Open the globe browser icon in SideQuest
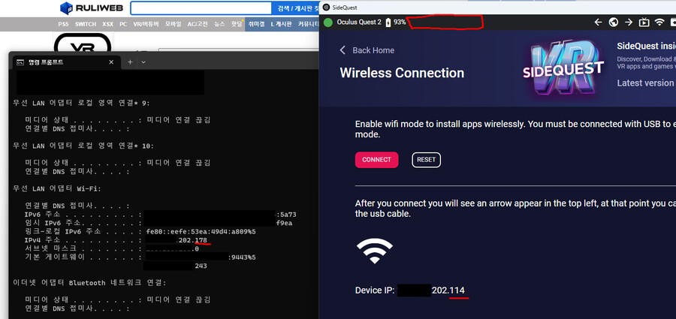Image resolution: width=676 pixels, height=319 pixels. (x=614, y=23)
